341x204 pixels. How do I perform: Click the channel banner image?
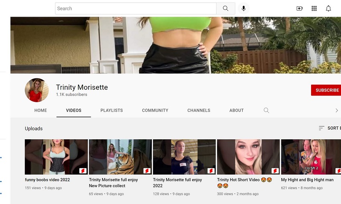[176, 45]
